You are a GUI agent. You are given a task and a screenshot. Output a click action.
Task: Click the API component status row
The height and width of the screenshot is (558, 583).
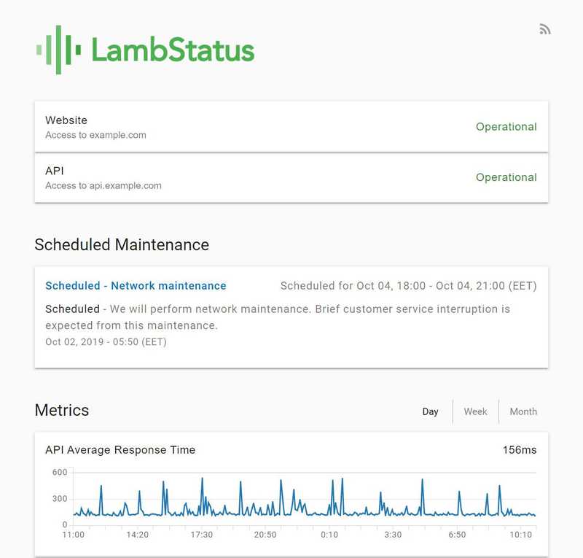pyautogui.click(x=219, y=177)
